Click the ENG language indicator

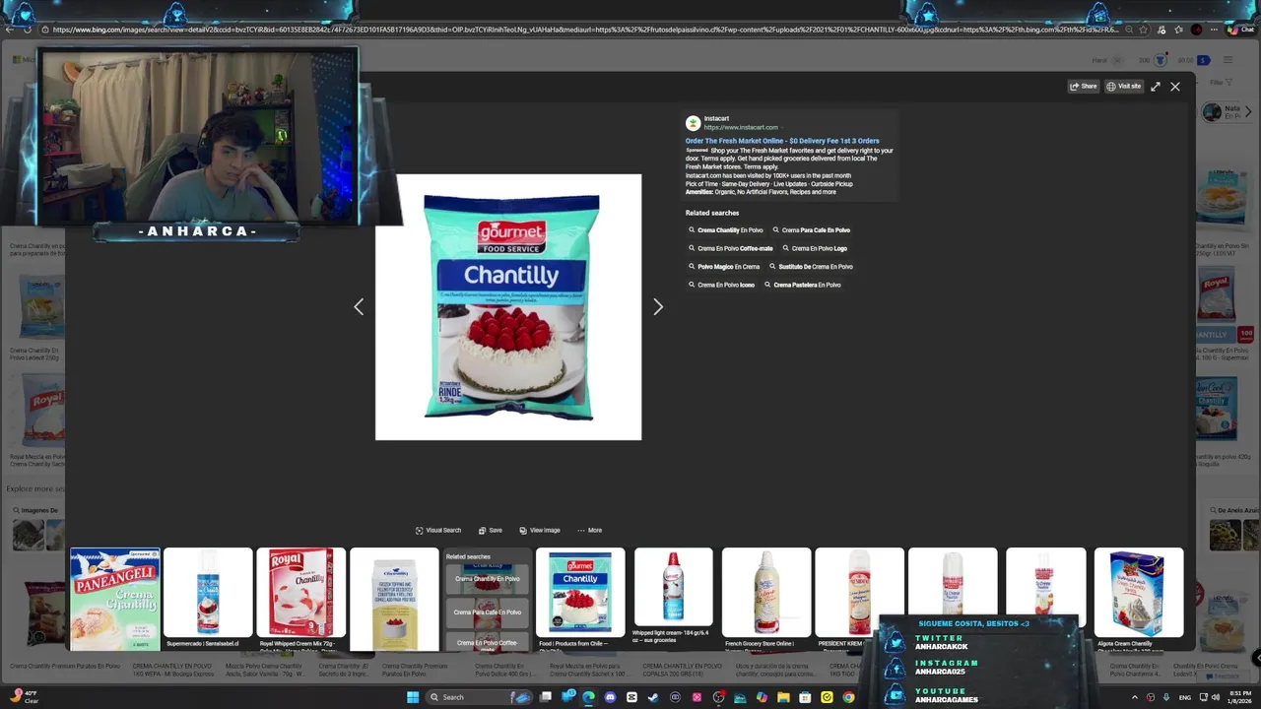(x=1185, y=697)
